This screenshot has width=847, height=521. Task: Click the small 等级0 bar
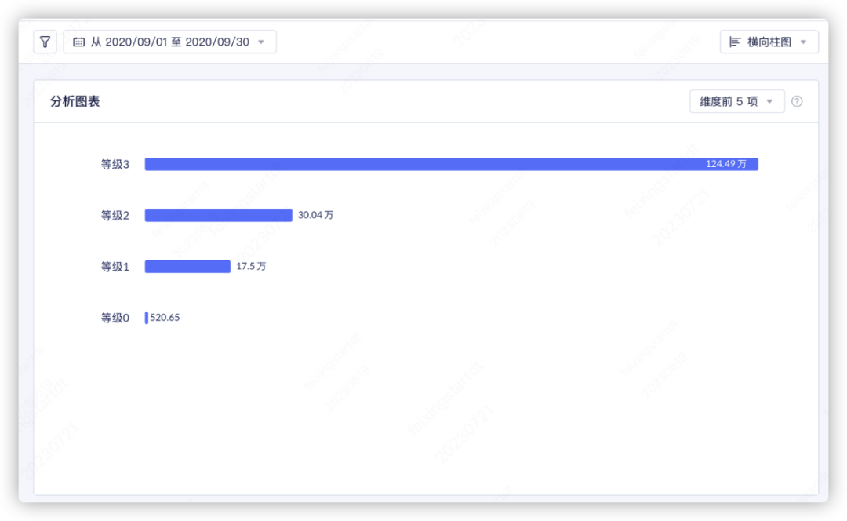pyautogui.click(x=146, y=318)
